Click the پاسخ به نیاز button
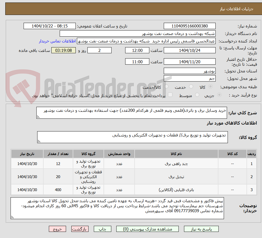The width and height of the screenshot is (262, 238). coord(201,229)
